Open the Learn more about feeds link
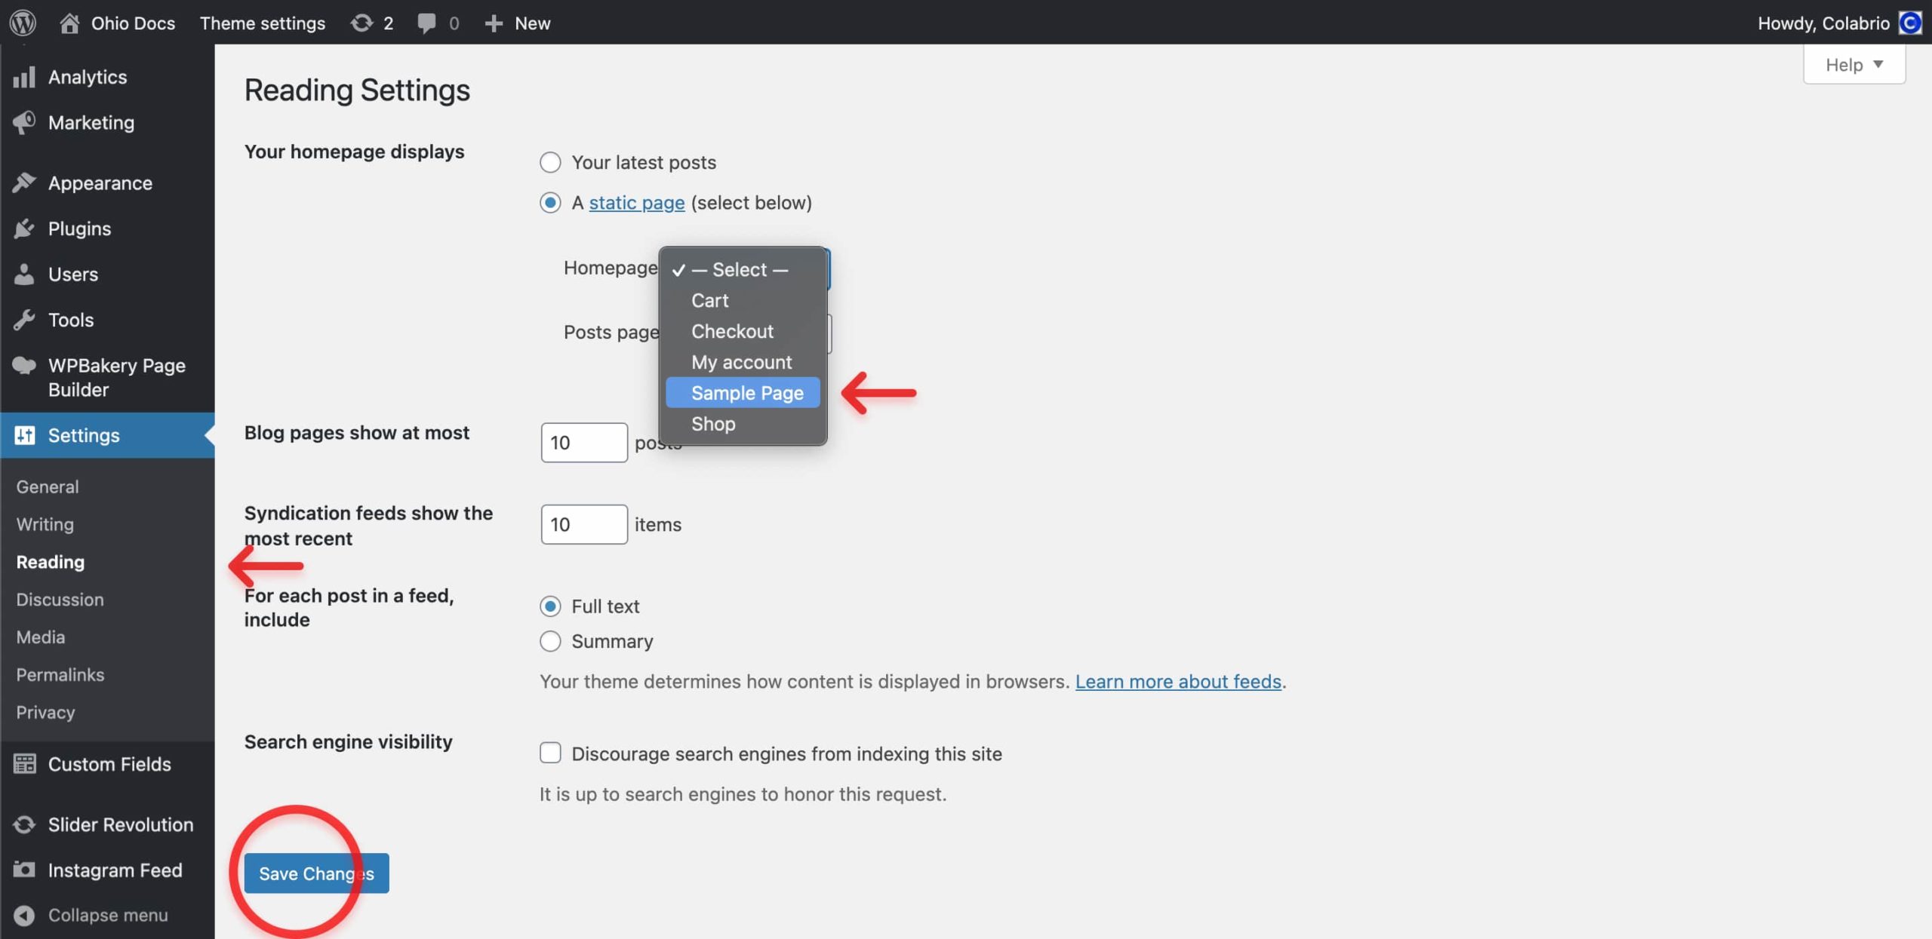 [1178, 681]
